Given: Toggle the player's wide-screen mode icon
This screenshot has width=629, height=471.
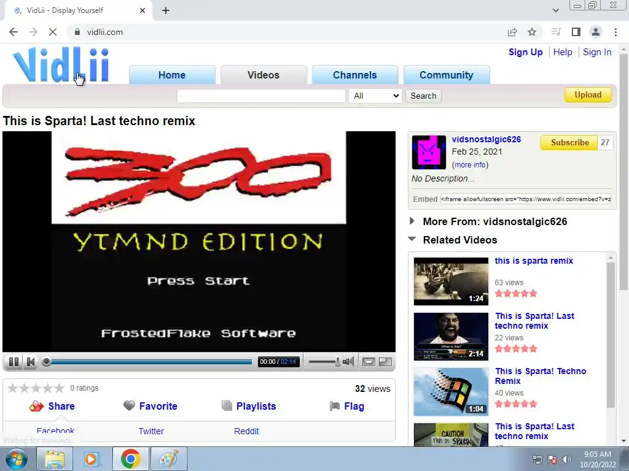Looking at the screenshot, I should [x=369, y=362].
